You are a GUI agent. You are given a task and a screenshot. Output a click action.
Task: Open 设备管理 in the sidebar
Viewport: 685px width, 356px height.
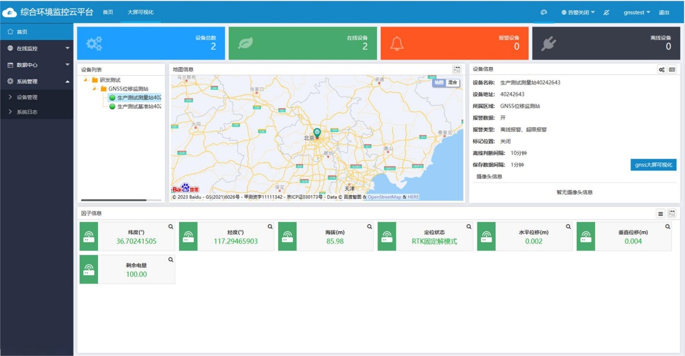27,97
